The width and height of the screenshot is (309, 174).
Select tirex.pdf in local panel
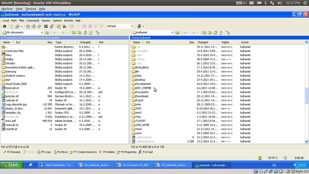pos(11,121)
